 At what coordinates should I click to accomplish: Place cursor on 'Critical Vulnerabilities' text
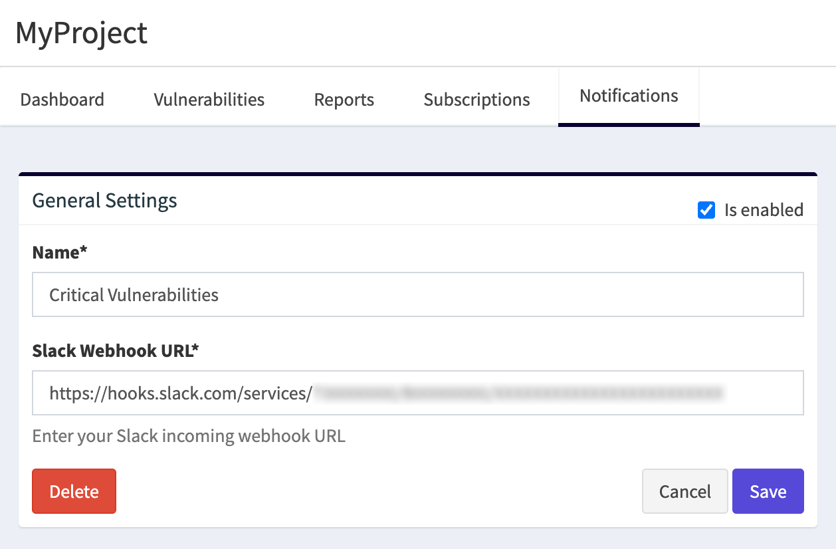point(134,294)
